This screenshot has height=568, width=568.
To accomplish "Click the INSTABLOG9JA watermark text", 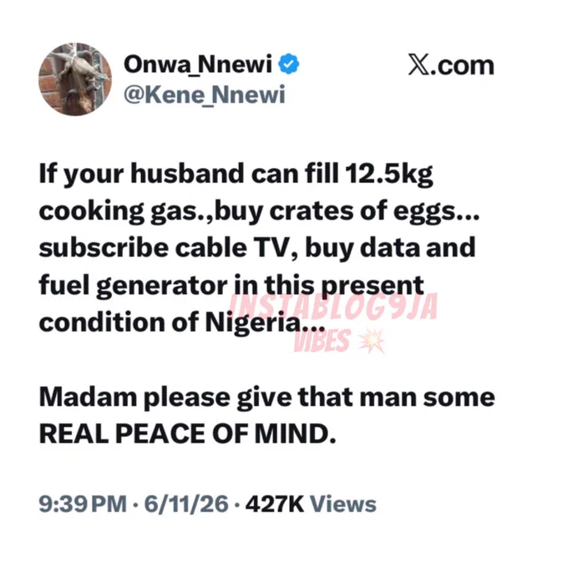I will point(333,307).
